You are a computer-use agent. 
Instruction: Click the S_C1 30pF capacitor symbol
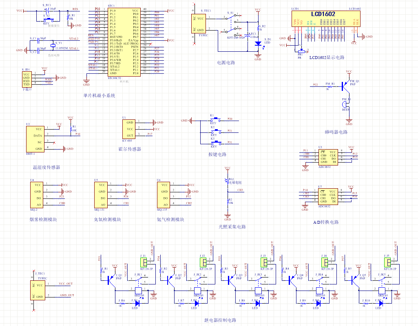tap(38, 41)
